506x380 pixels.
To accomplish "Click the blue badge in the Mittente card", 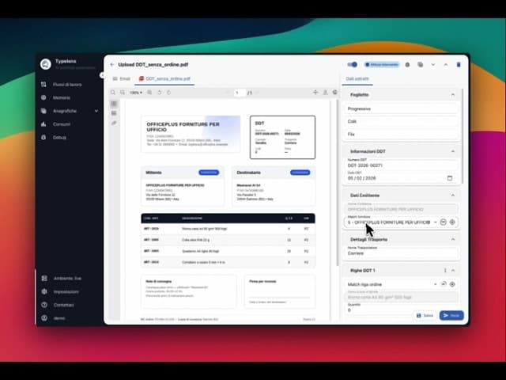I will point(209,173).
